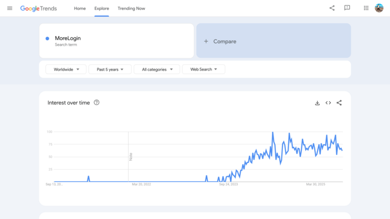Add a comparison term with Compare
This screenshot has height=219, width=390.
[x=274, y=41]
